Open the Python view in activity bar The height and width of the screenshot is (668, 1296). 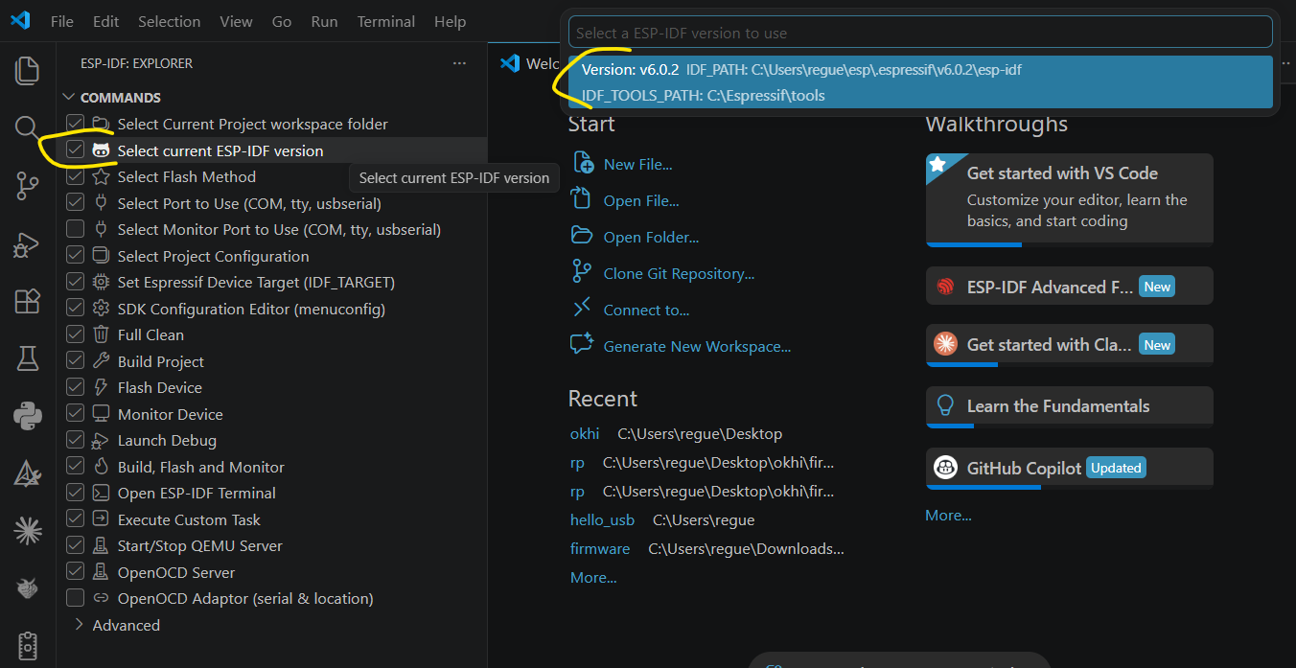(28, 415)
